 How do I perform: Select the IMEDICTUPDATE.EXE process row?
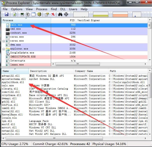[75, 57]
